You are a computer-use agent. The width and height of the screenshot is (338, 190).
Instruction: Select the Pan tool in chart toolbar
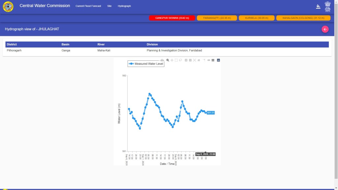(x=172, y=60)
